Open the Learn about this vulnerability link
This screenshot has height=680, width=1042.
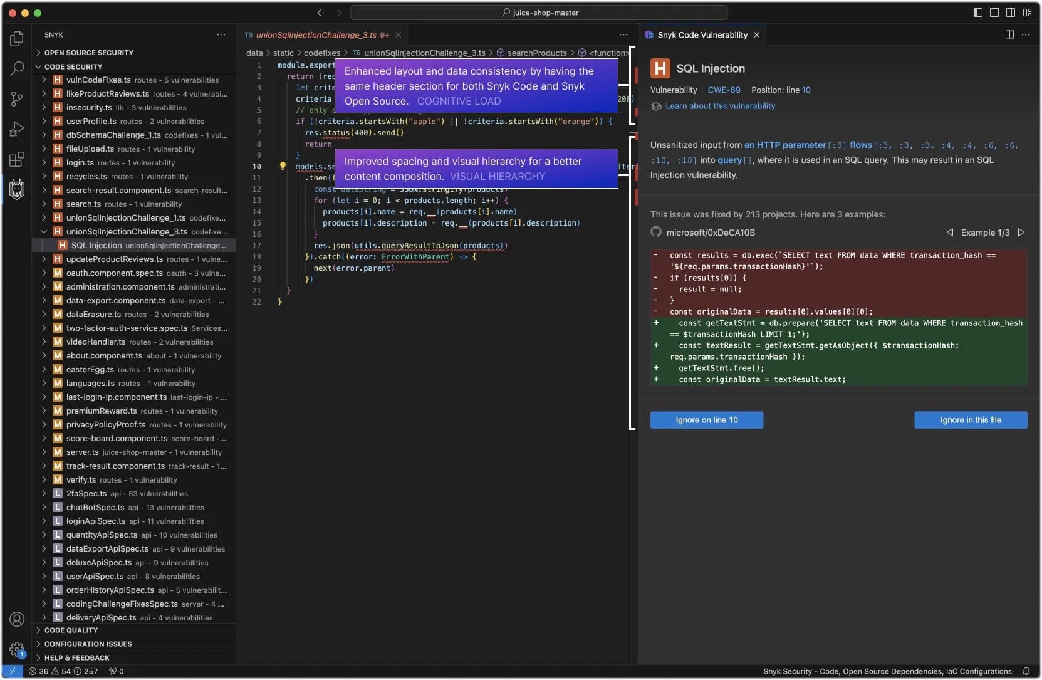(719, 106)
